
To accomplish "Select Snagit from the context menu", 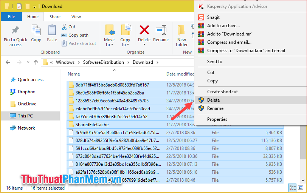I will (213, 17).
